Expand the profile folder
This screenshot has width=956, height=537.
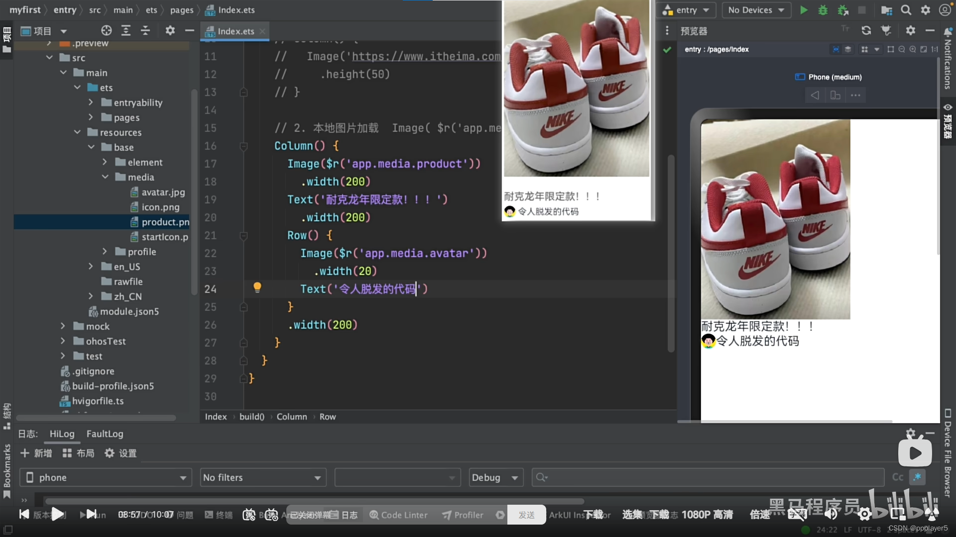click(105, 252)
